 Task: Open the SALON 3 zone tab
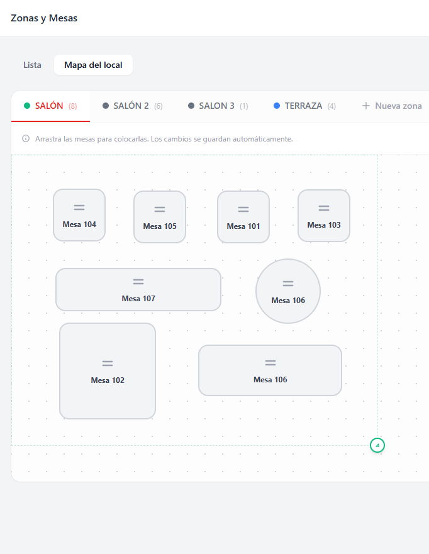coord(218,106)
